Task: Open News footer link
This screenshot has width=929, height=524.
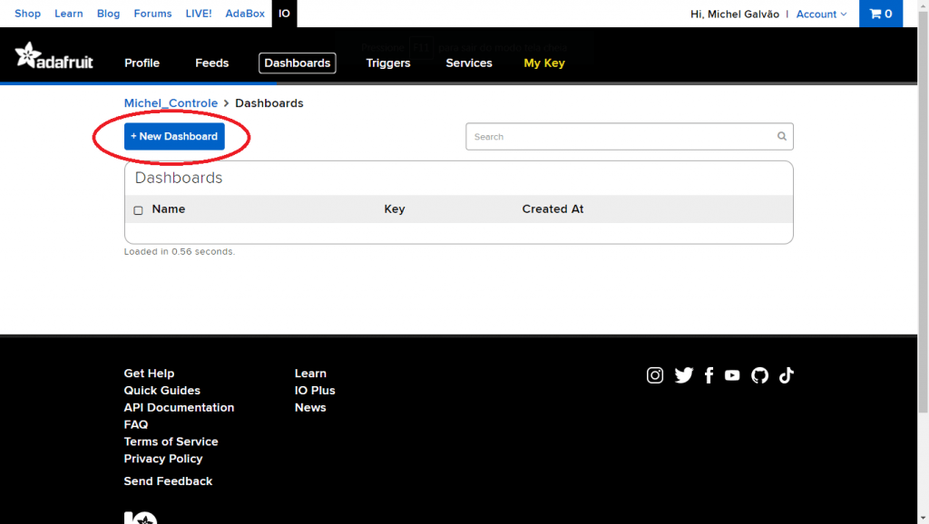Action: pyautogui.click(x=310, y=407)
